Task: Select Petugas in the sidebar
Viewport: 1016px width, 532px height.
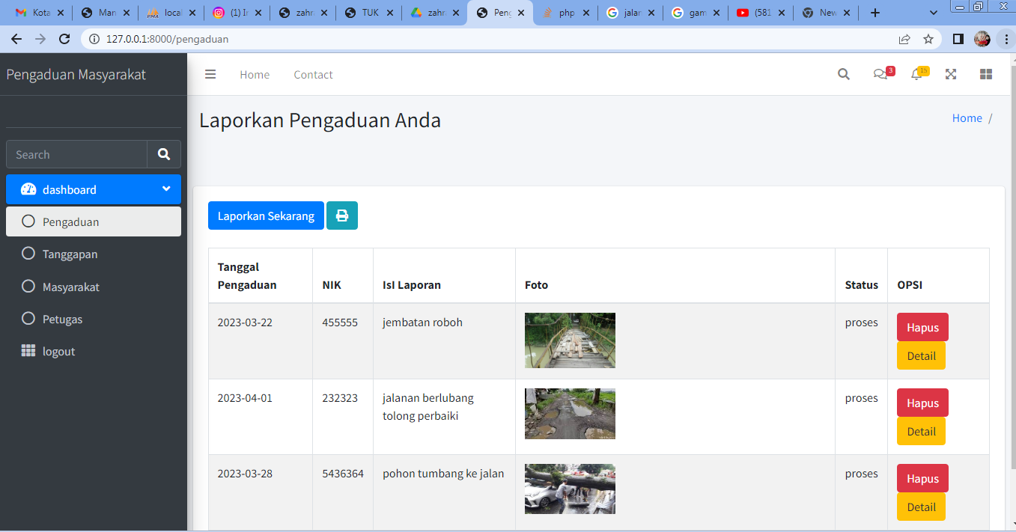Action: coord(62,319)
